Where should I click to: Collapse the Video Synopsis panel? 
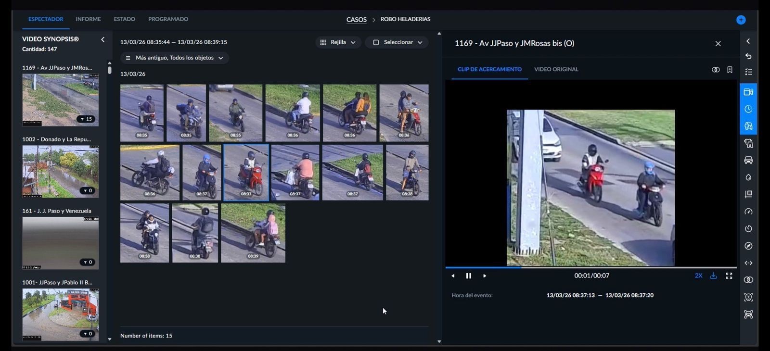pos(103,39)
